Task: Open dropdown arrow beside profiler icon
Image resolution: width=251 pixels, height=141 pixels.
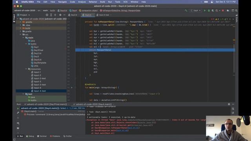Action: point(220,11)
